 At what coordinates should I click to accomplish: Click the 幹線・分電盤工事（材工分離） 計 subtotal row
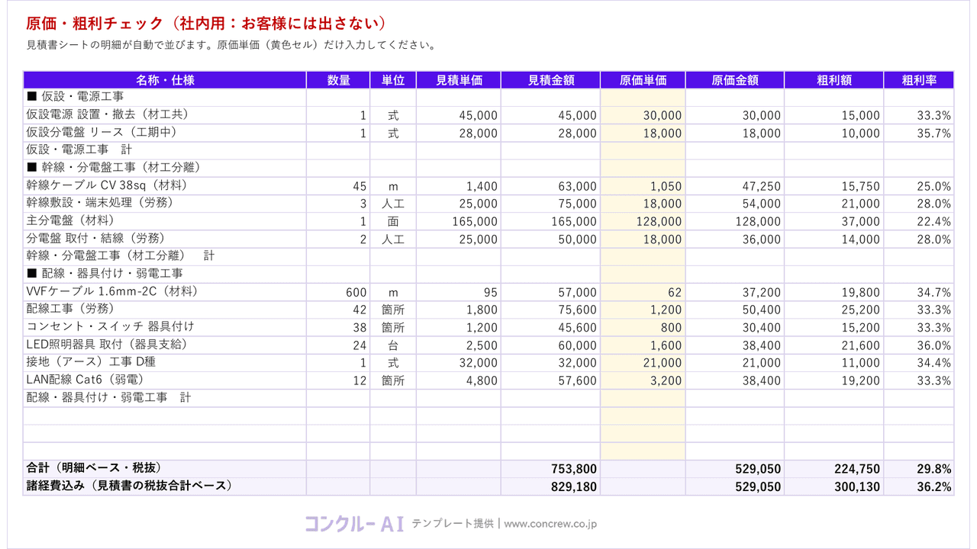coord(488,257)
